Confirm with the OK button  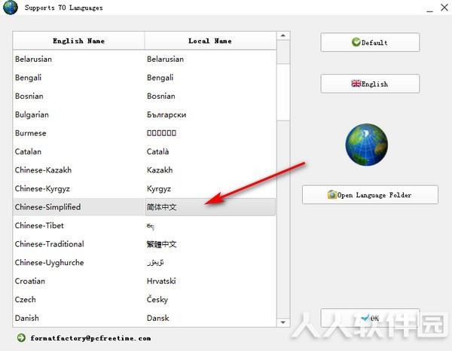point(370,318)
